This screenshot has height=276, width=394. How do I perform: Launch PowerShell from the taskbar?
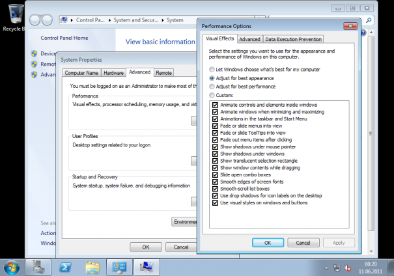(x=65, y=268)
